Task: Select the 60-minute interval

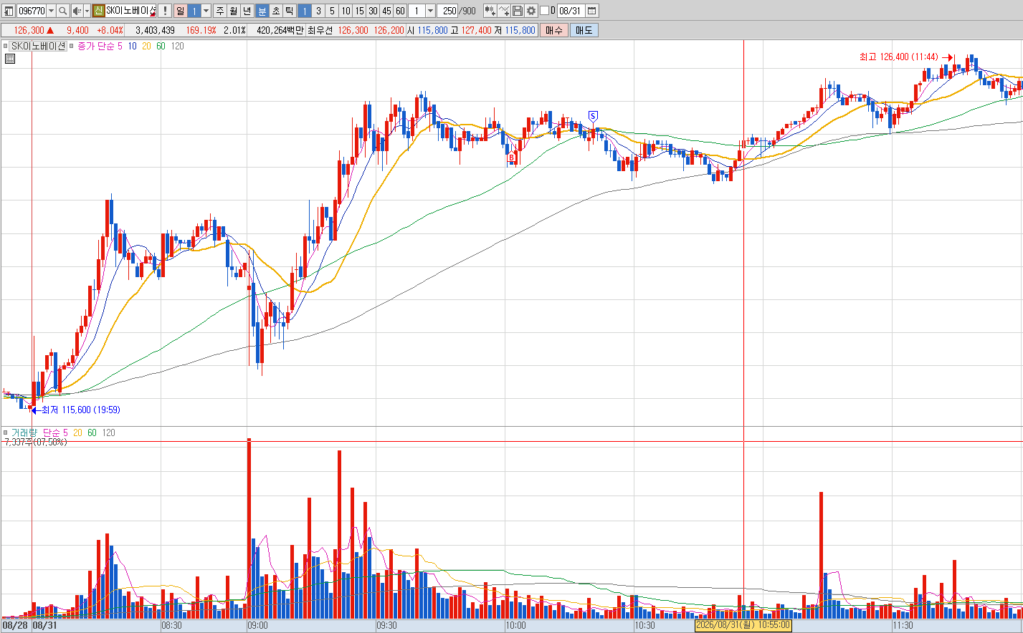Action: point(400,11)
